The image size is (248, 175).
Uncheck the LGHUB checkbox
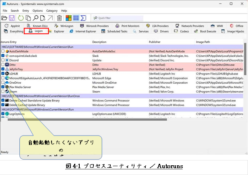[3, 73]
